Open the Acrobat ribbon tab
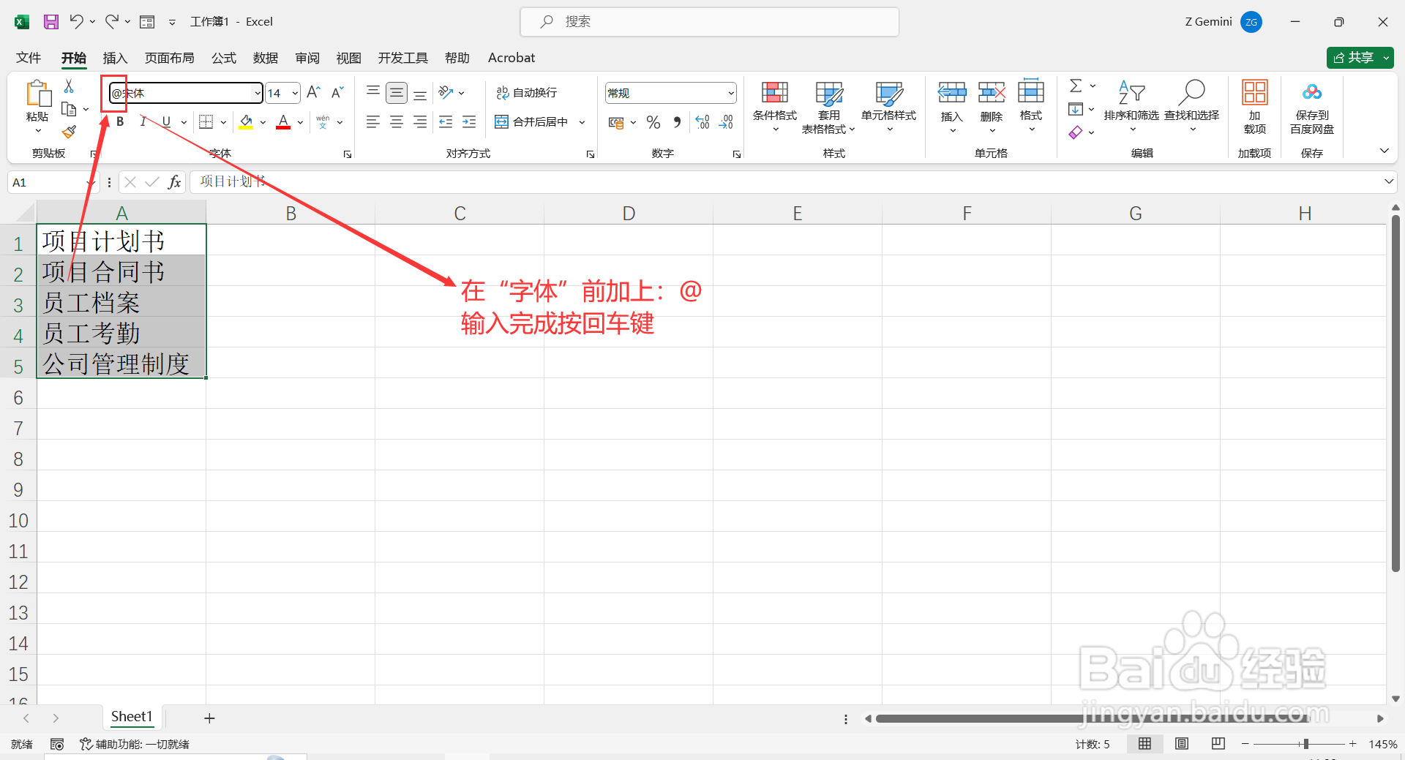This screenshot has width=1405, height=760. click(511, 58)
